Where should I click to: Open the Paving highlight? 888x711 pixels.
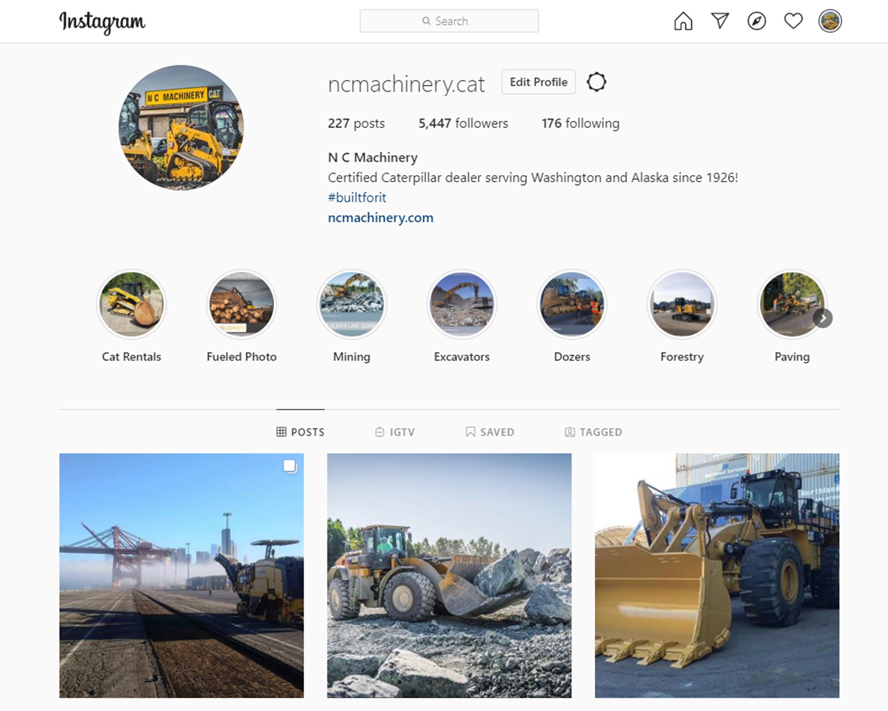coord(792,304)
